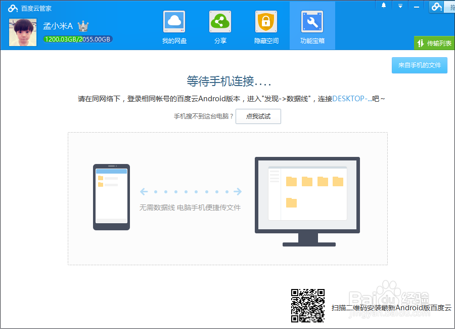The image size is (455, 329).
Task: Click the phone illustration
Action: [x=111, y=197]
